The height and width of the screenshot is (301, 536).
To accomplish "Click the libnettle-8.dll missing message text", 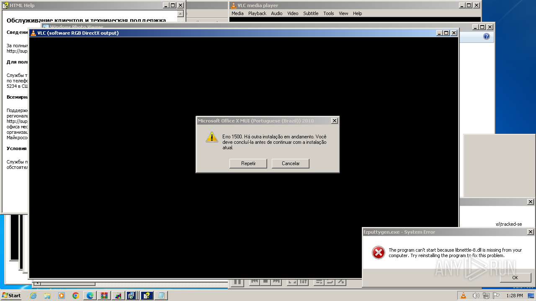I will click(x=455, y=253).
